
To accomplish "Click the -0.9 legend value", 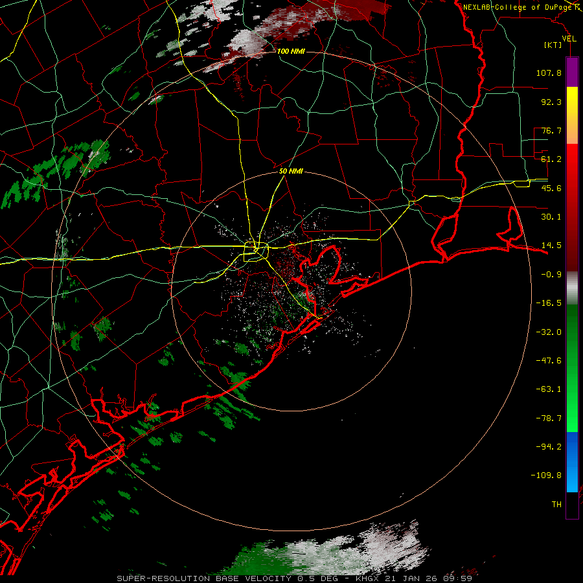I will [551, 275].
